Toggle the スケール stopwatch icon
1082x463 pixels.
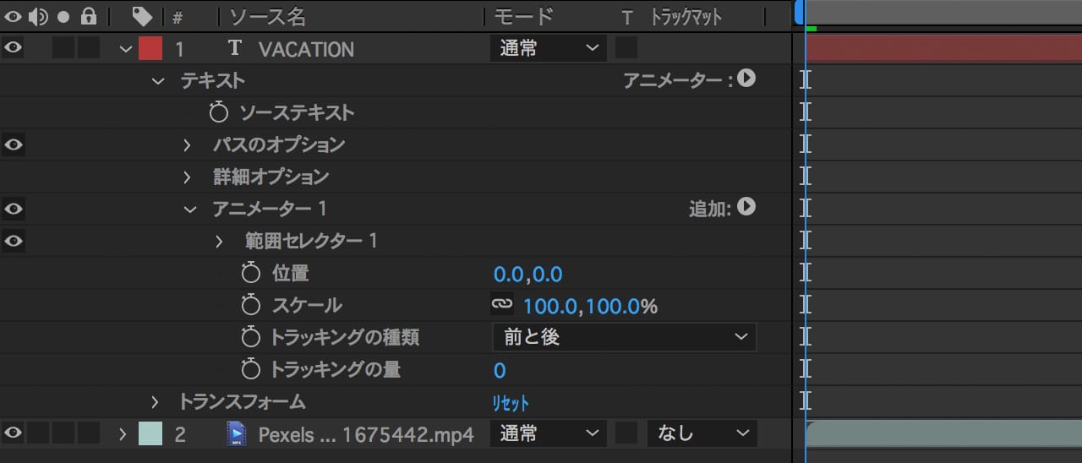click(251, 305)
